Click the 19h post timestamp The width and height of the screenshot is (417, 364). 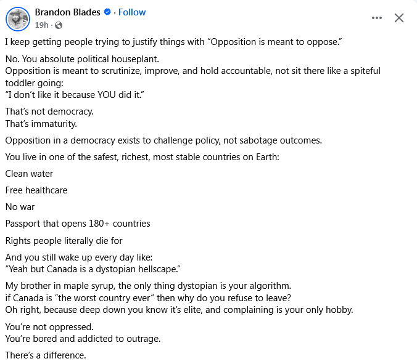point(41,25)
